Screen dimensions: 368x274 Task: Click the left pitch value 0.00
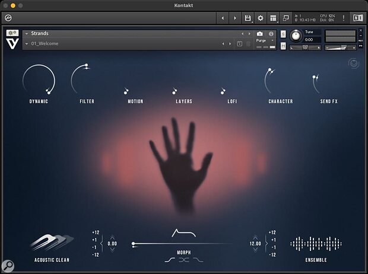[x=112, y=244]
